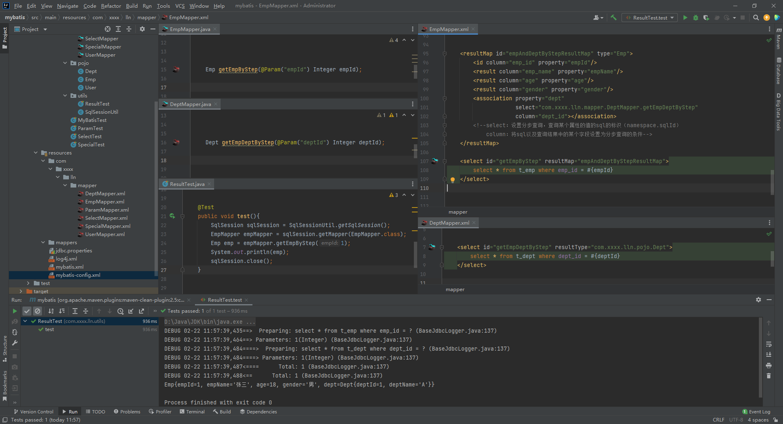Open the Refactor menu
Screen dimensions: 783x424
click(111, 6)
